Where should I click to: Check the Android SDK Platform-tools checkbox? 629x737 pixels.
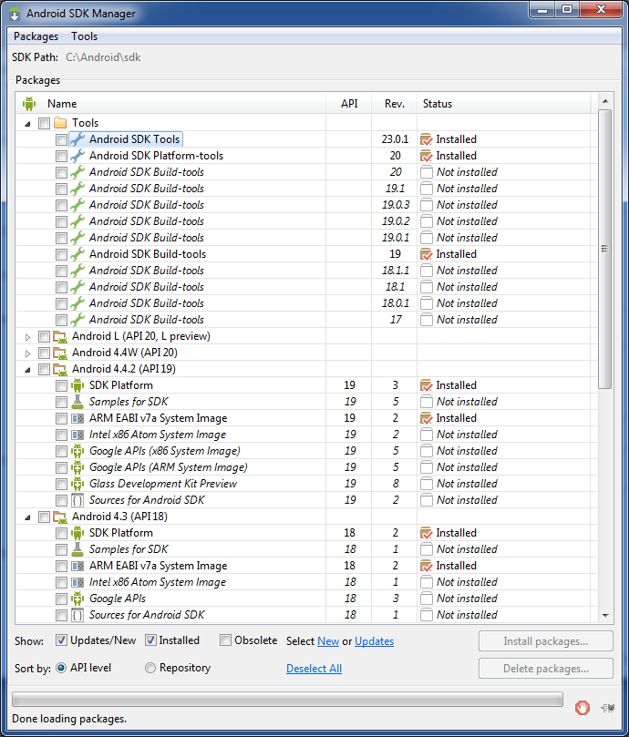tap(61, 156)
